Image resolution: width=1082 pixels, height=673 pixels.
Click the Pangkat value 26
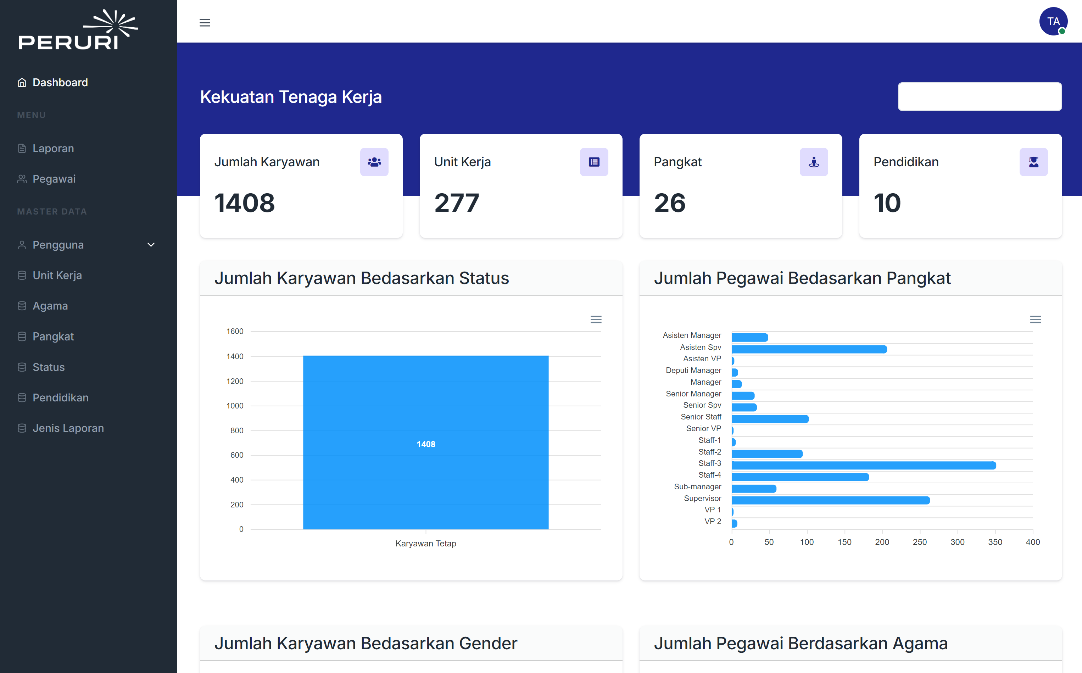click(670, 203)
